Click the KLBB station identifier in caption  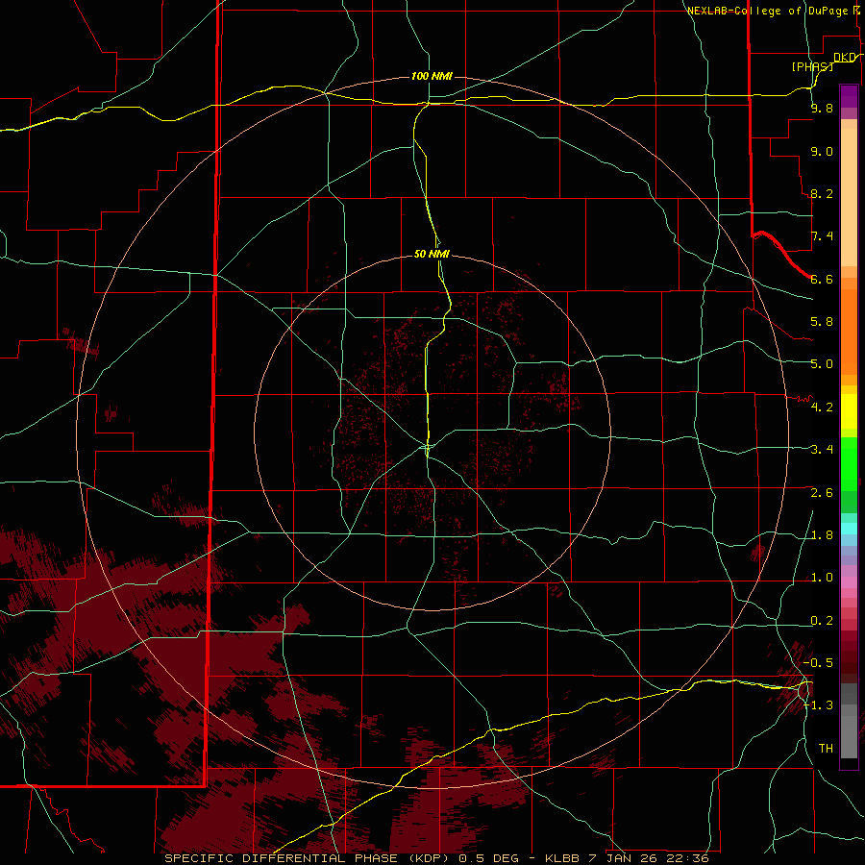click(562, 858)
